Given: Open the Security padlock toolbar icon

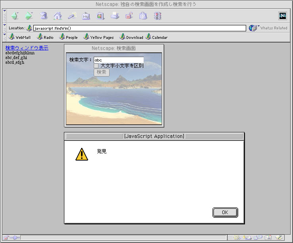Looking at the screenshot, I should pos(129,16).
